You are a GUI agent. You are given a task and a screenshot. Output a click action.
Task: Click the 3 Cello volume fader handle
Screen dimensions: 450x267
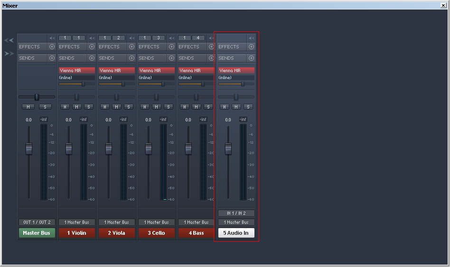tap(149, 148)
